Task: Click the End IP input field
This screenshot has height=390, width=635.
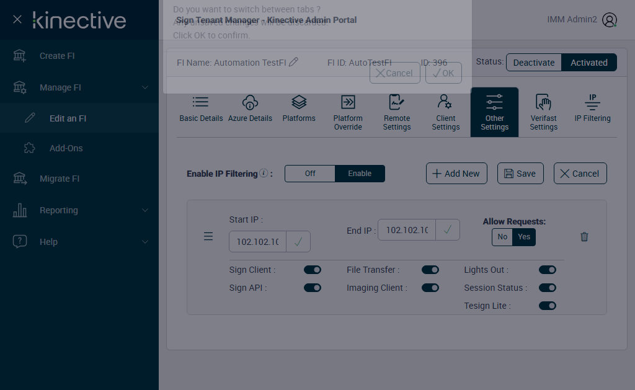Action: coord(407,230)
